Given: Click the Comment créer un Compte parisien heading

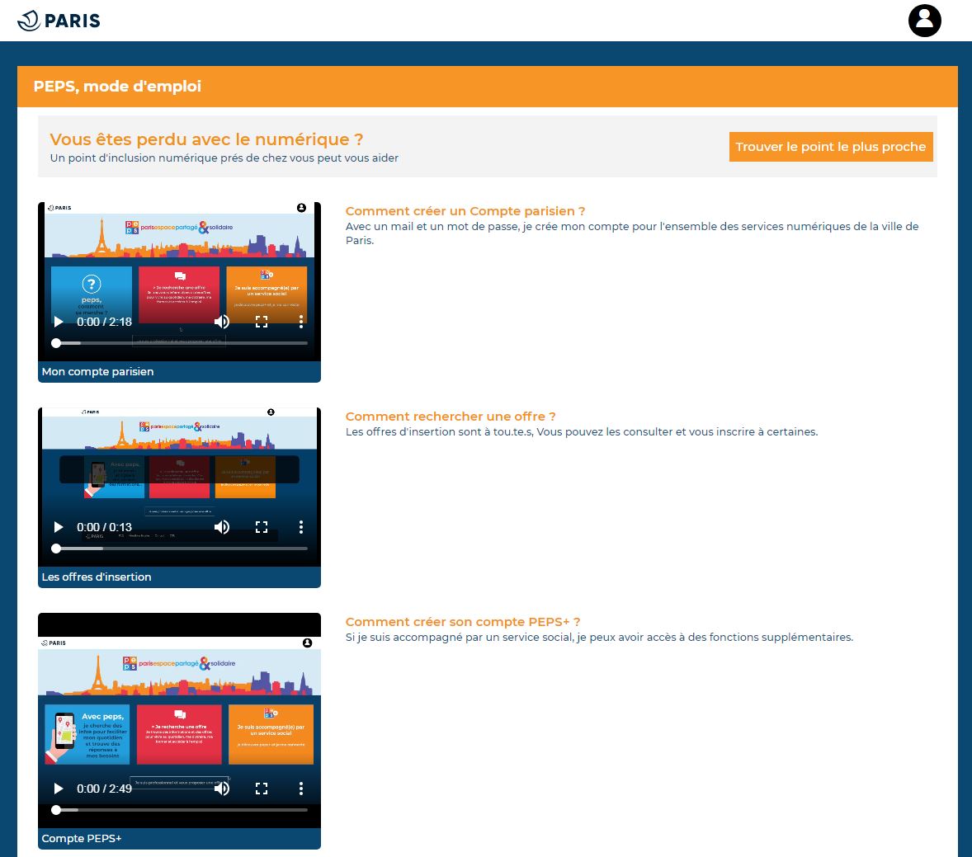Looking at the screenshot, I should point(465,211).
